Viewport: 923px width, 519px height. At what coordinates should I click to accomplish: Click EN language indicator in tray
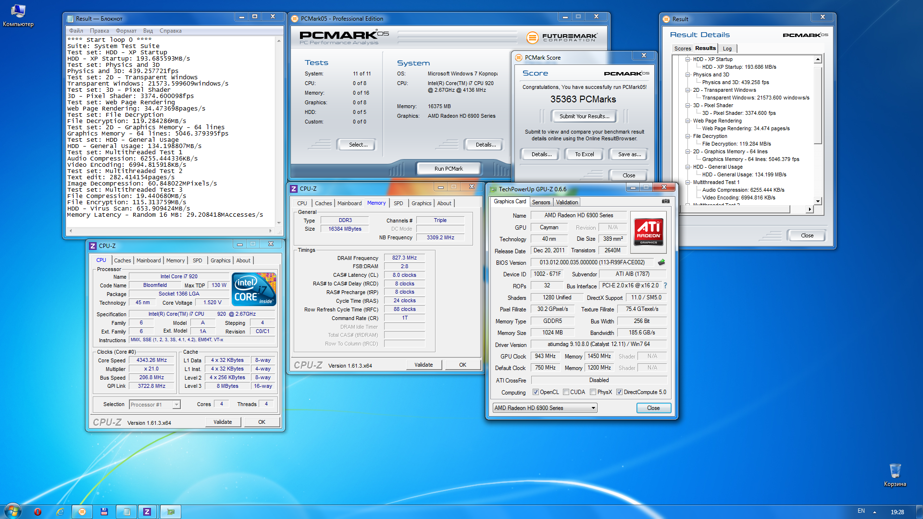coord(861,511)
